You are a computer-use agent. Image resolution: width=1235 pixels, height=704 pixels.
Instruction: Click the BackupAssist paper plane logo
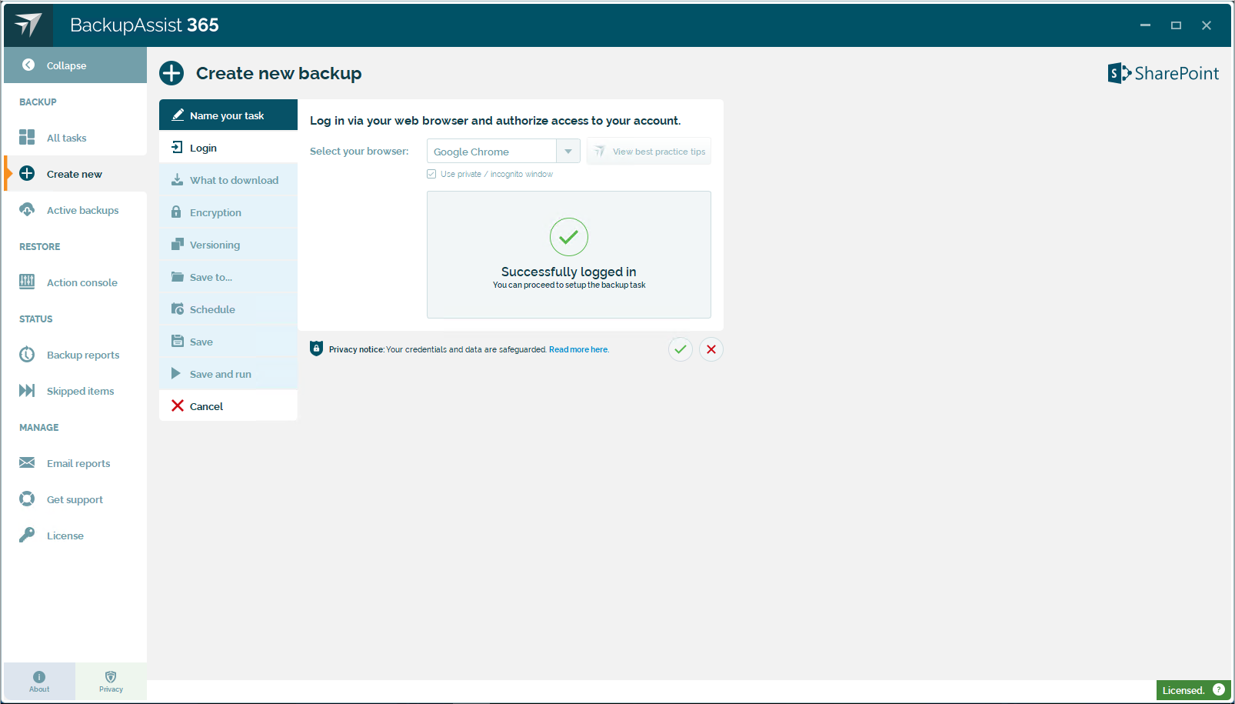[28, 25]
